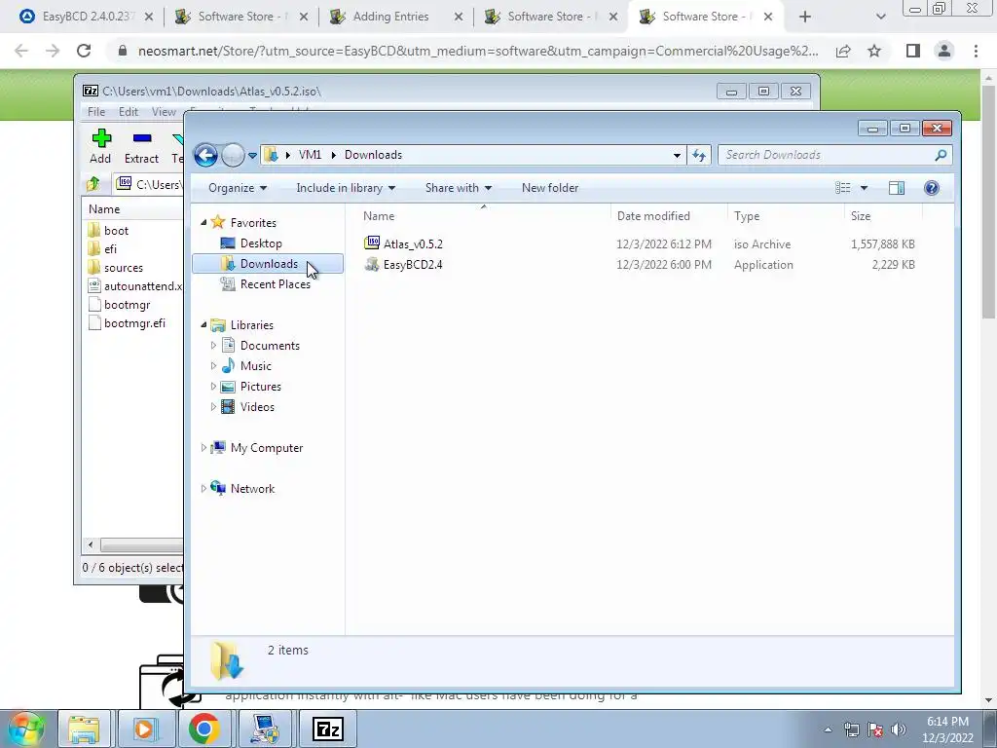Select Downloads in Favorites

pos(268,263)
